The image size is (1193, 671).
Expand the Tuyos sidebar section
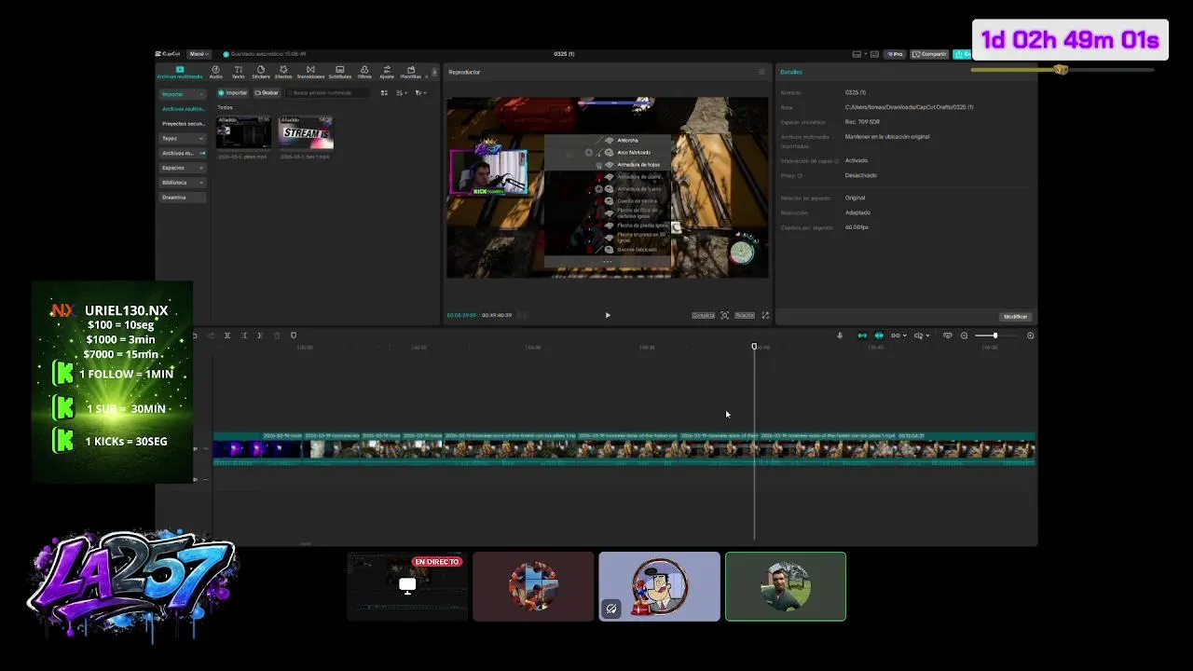(x=182, y=138)
